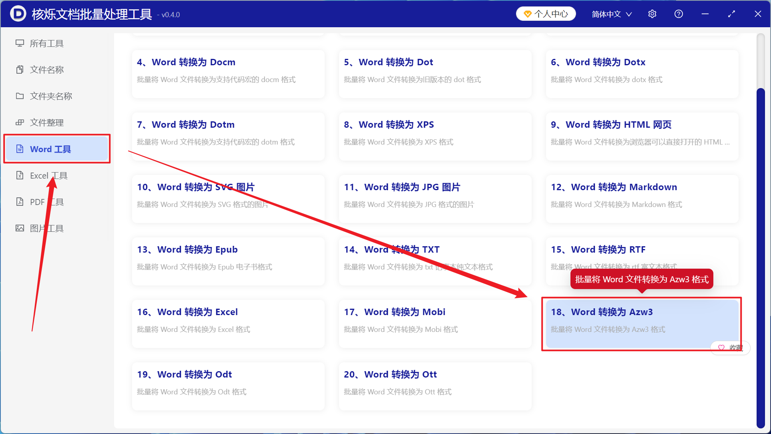The height and width of the screenshot is (434, 771).
Task: Click the heart favorite icon on Azw3 card
Action: coord(721,348)
